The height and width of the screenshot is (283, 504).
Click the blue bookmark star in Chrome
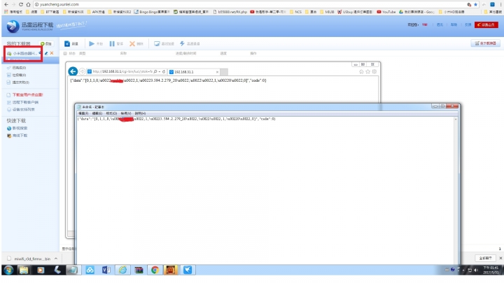(x=476, y=4)
